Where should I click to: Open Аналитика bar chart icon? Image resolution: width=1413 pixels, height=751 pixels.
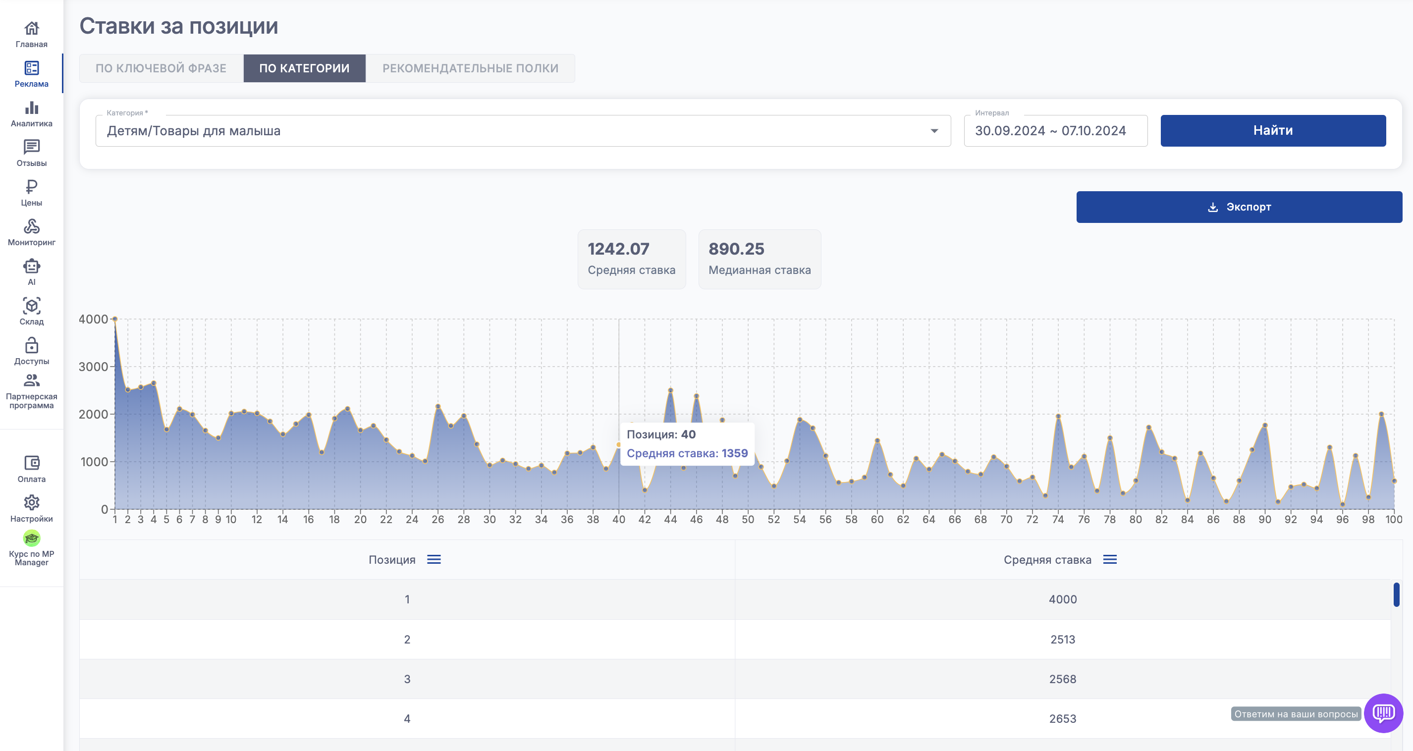pos(31,107)
